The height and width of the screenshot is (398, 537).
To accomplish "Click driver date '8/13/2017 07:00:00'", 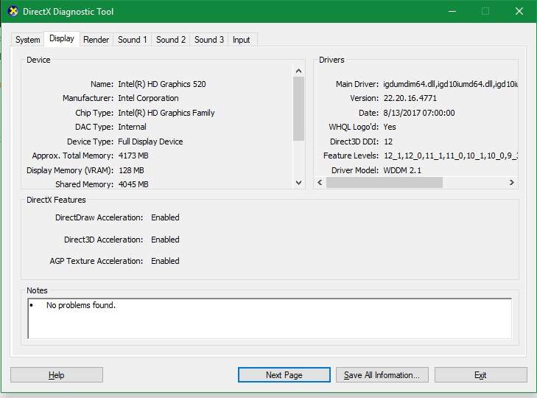I will click(x=419, y=113).
